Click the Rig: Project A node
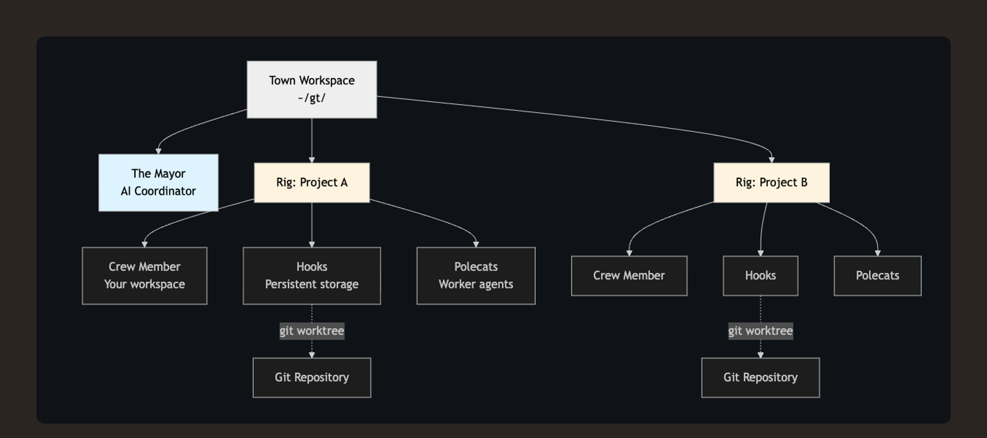Viewport: 987px width, 438px height. tap(312, 183)
